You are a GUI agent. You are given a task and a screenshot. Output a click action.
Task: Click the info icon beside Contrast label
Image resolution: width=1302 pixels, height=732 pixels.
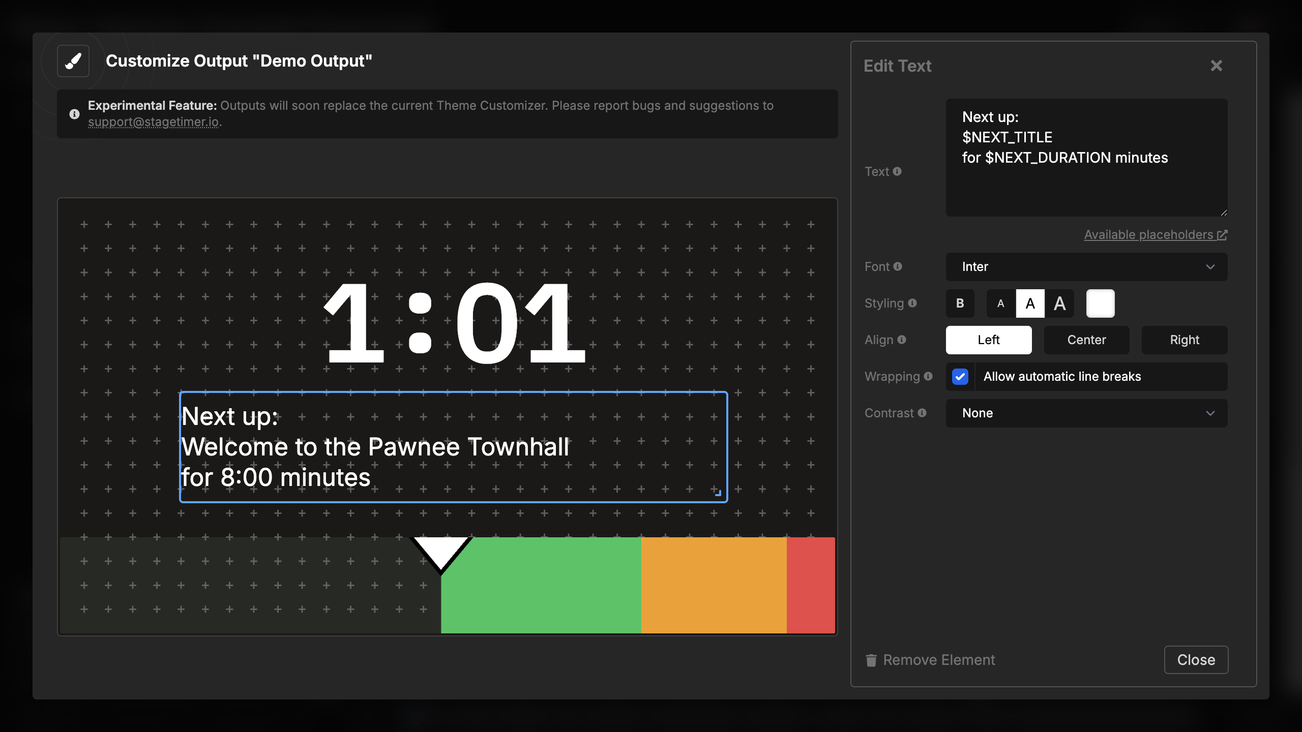[x=922, y=413]
